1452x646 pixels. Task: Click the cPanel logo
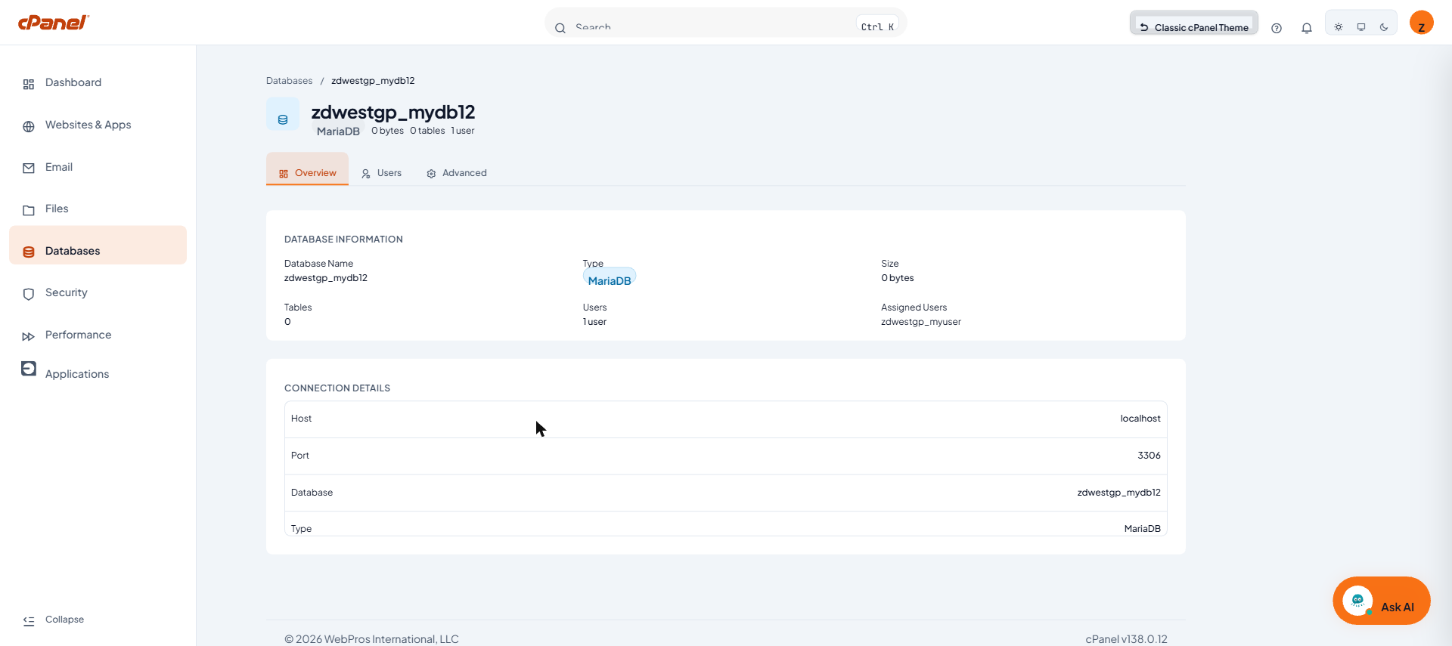[54, 23]
